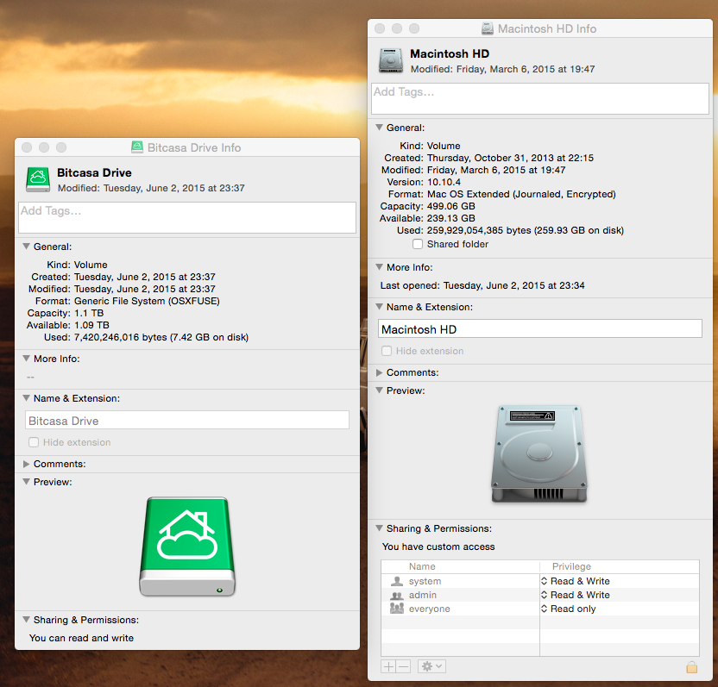The height and width of the screenshot is (687, 718).
Task: Click the minus button to remove a user
Action: coord(403,666)
